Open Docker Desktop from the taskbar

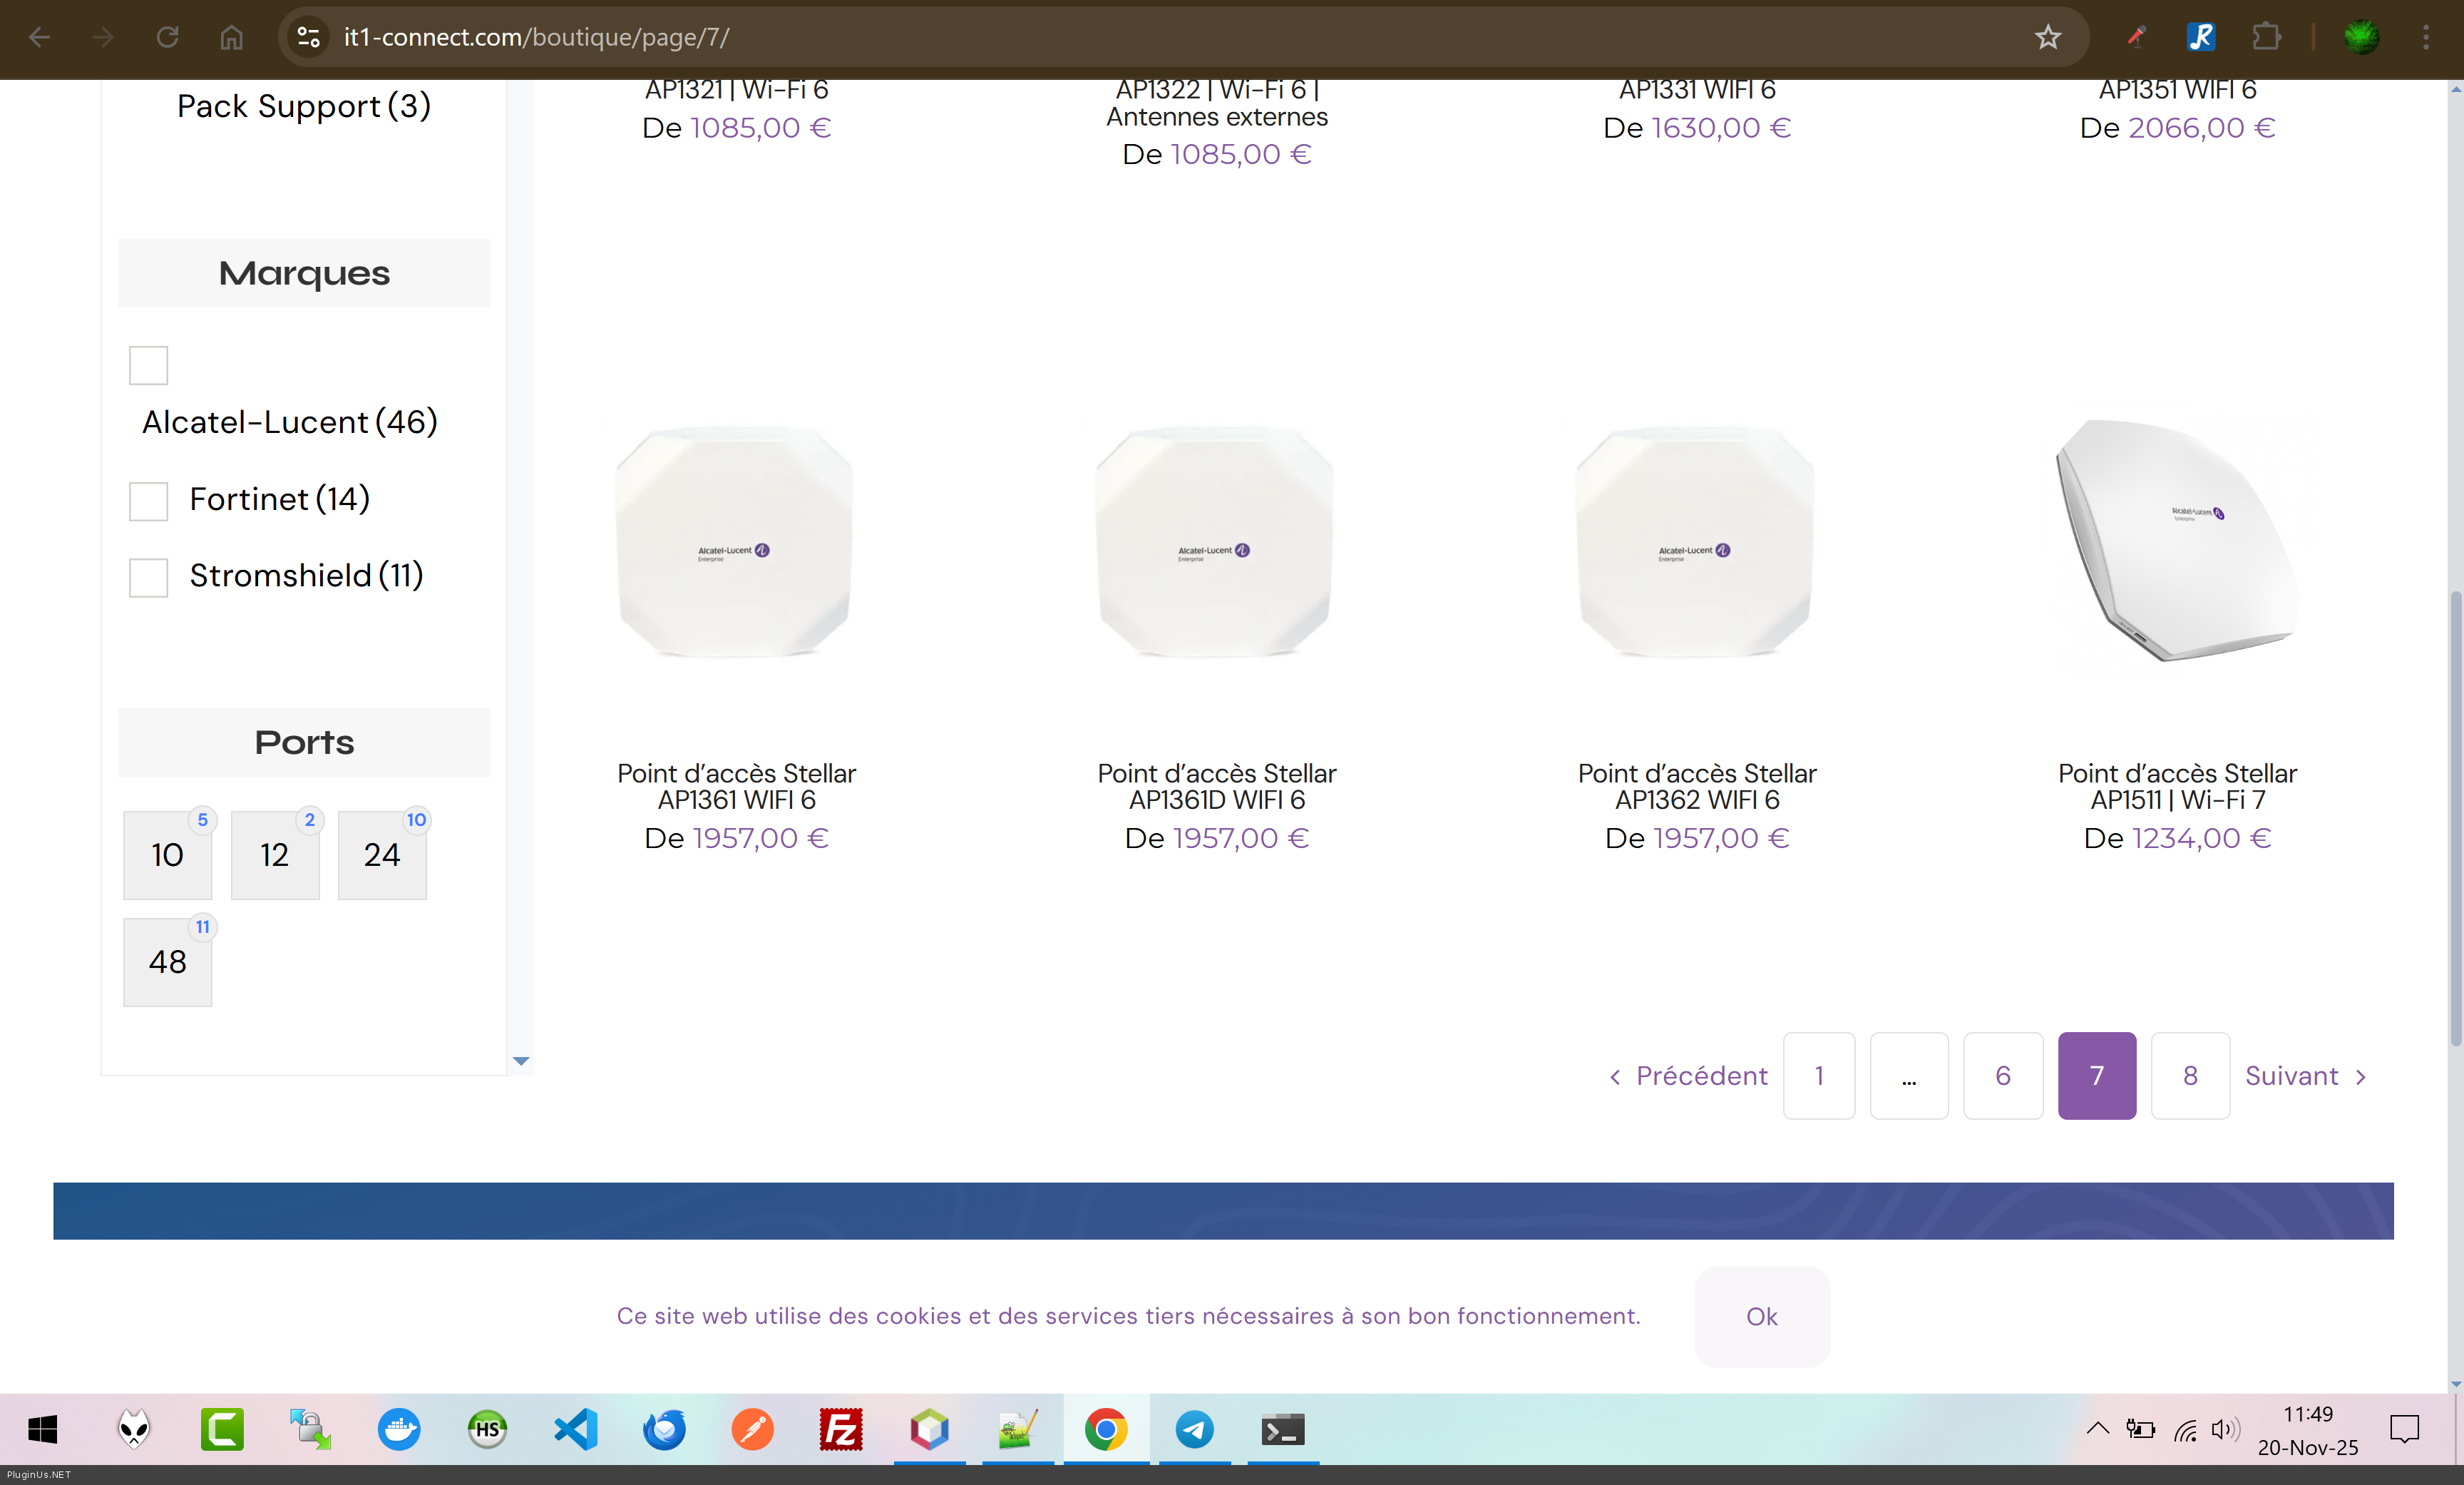(399, 1429)
